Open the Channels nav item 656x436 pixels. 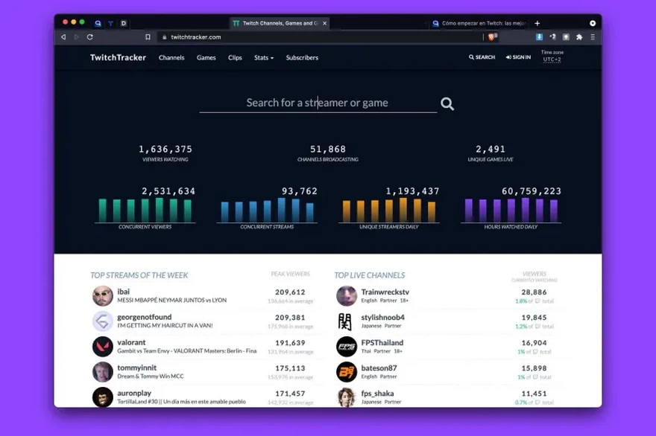pos(171,57)
